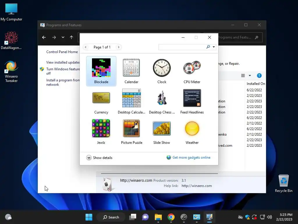Select the Desktop Calculator gadget
The image size is (298, 224).
coord(131,101)
